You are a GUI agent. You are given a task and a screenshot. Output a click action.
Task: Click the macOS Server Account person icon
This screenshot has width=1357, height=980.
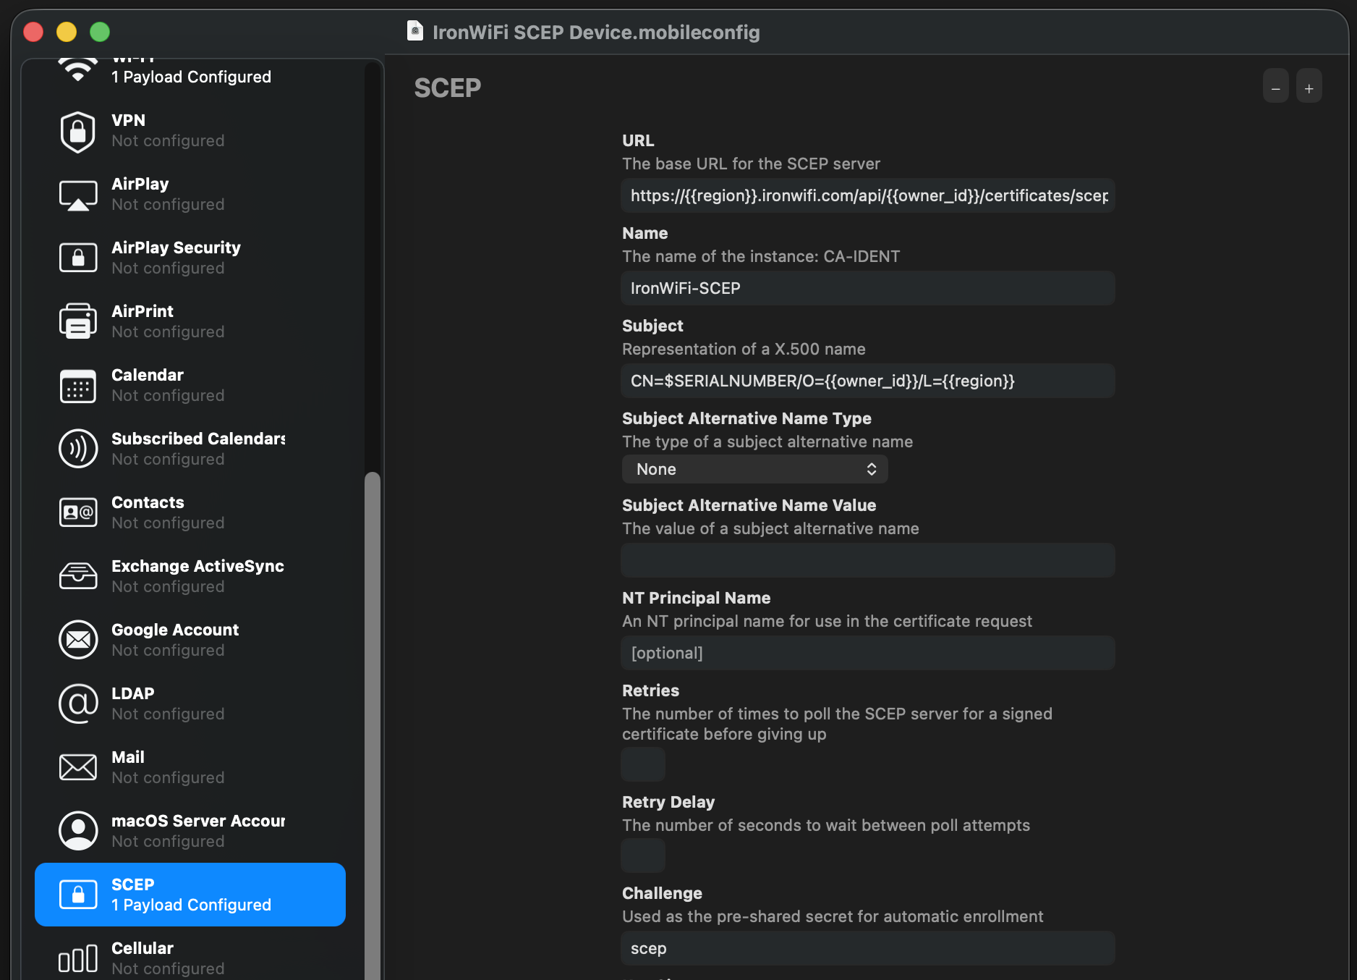pos(78,831)
